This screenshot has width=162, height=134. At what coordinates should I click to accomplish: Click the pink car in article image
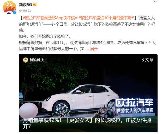coord(80,100)
